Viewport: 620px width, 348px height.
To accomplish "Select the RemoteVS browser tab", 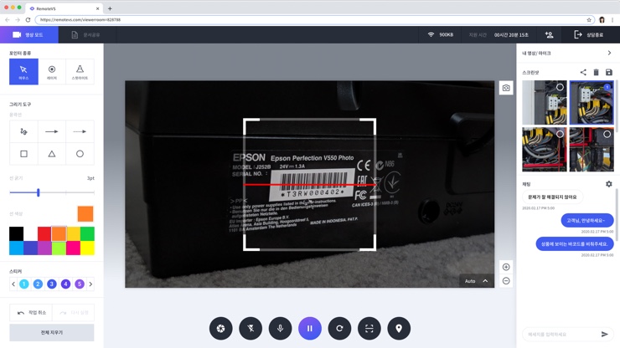I will pyautogui.click(x=64, y=8).
